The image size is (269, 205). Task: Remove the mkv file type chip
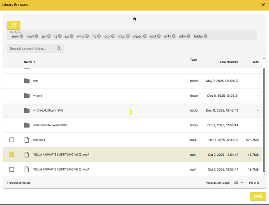pyautogui.click(x=189, y=36)
